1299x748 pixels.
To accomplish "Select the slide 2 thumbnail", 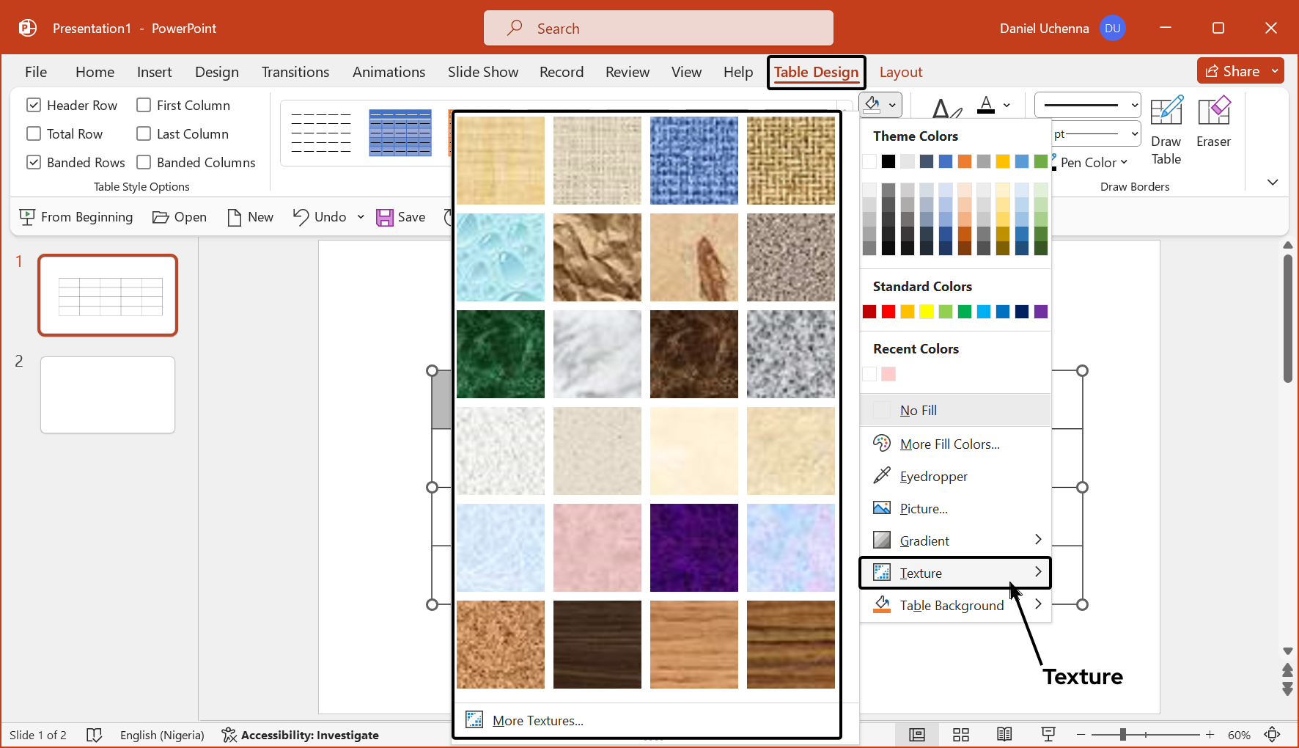I will pyautogui.click(x=108, y=395).
